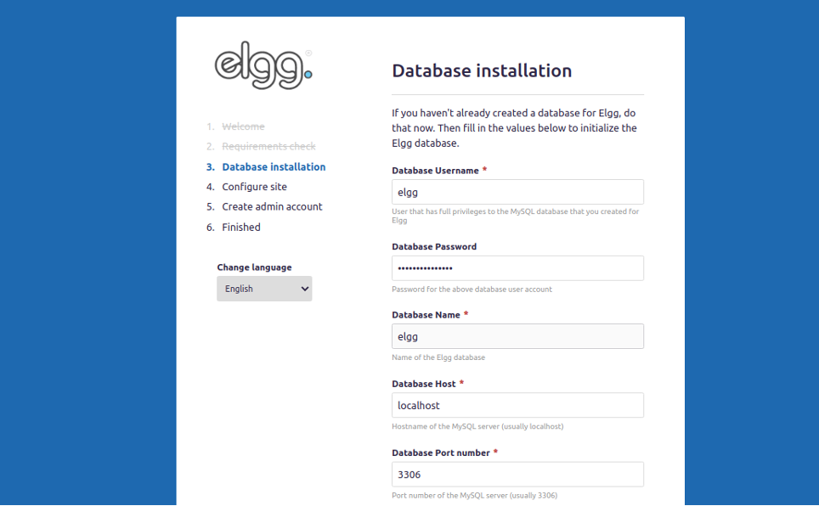Click the intro paragraph about creating database
819x506 pixels.
click(514, 128)
